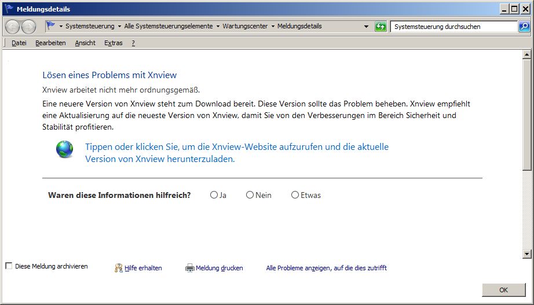
Task: Select the Etwas radio button
Action: 295,194
